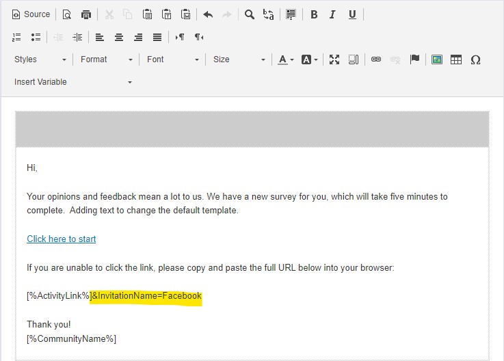Click the 'Click here to start' link
The width and height of the screenshot is (504, 361).
62,239
